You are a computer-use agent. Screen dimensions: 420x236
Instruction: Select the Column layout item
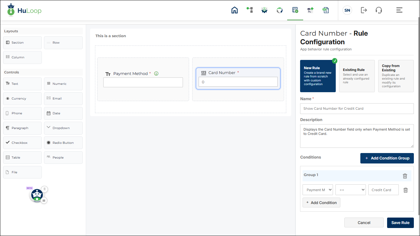click(x=22, y=57)
